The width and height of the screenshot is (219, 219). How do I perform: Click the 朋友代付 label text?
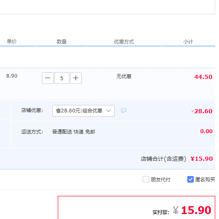click(160, 179)
